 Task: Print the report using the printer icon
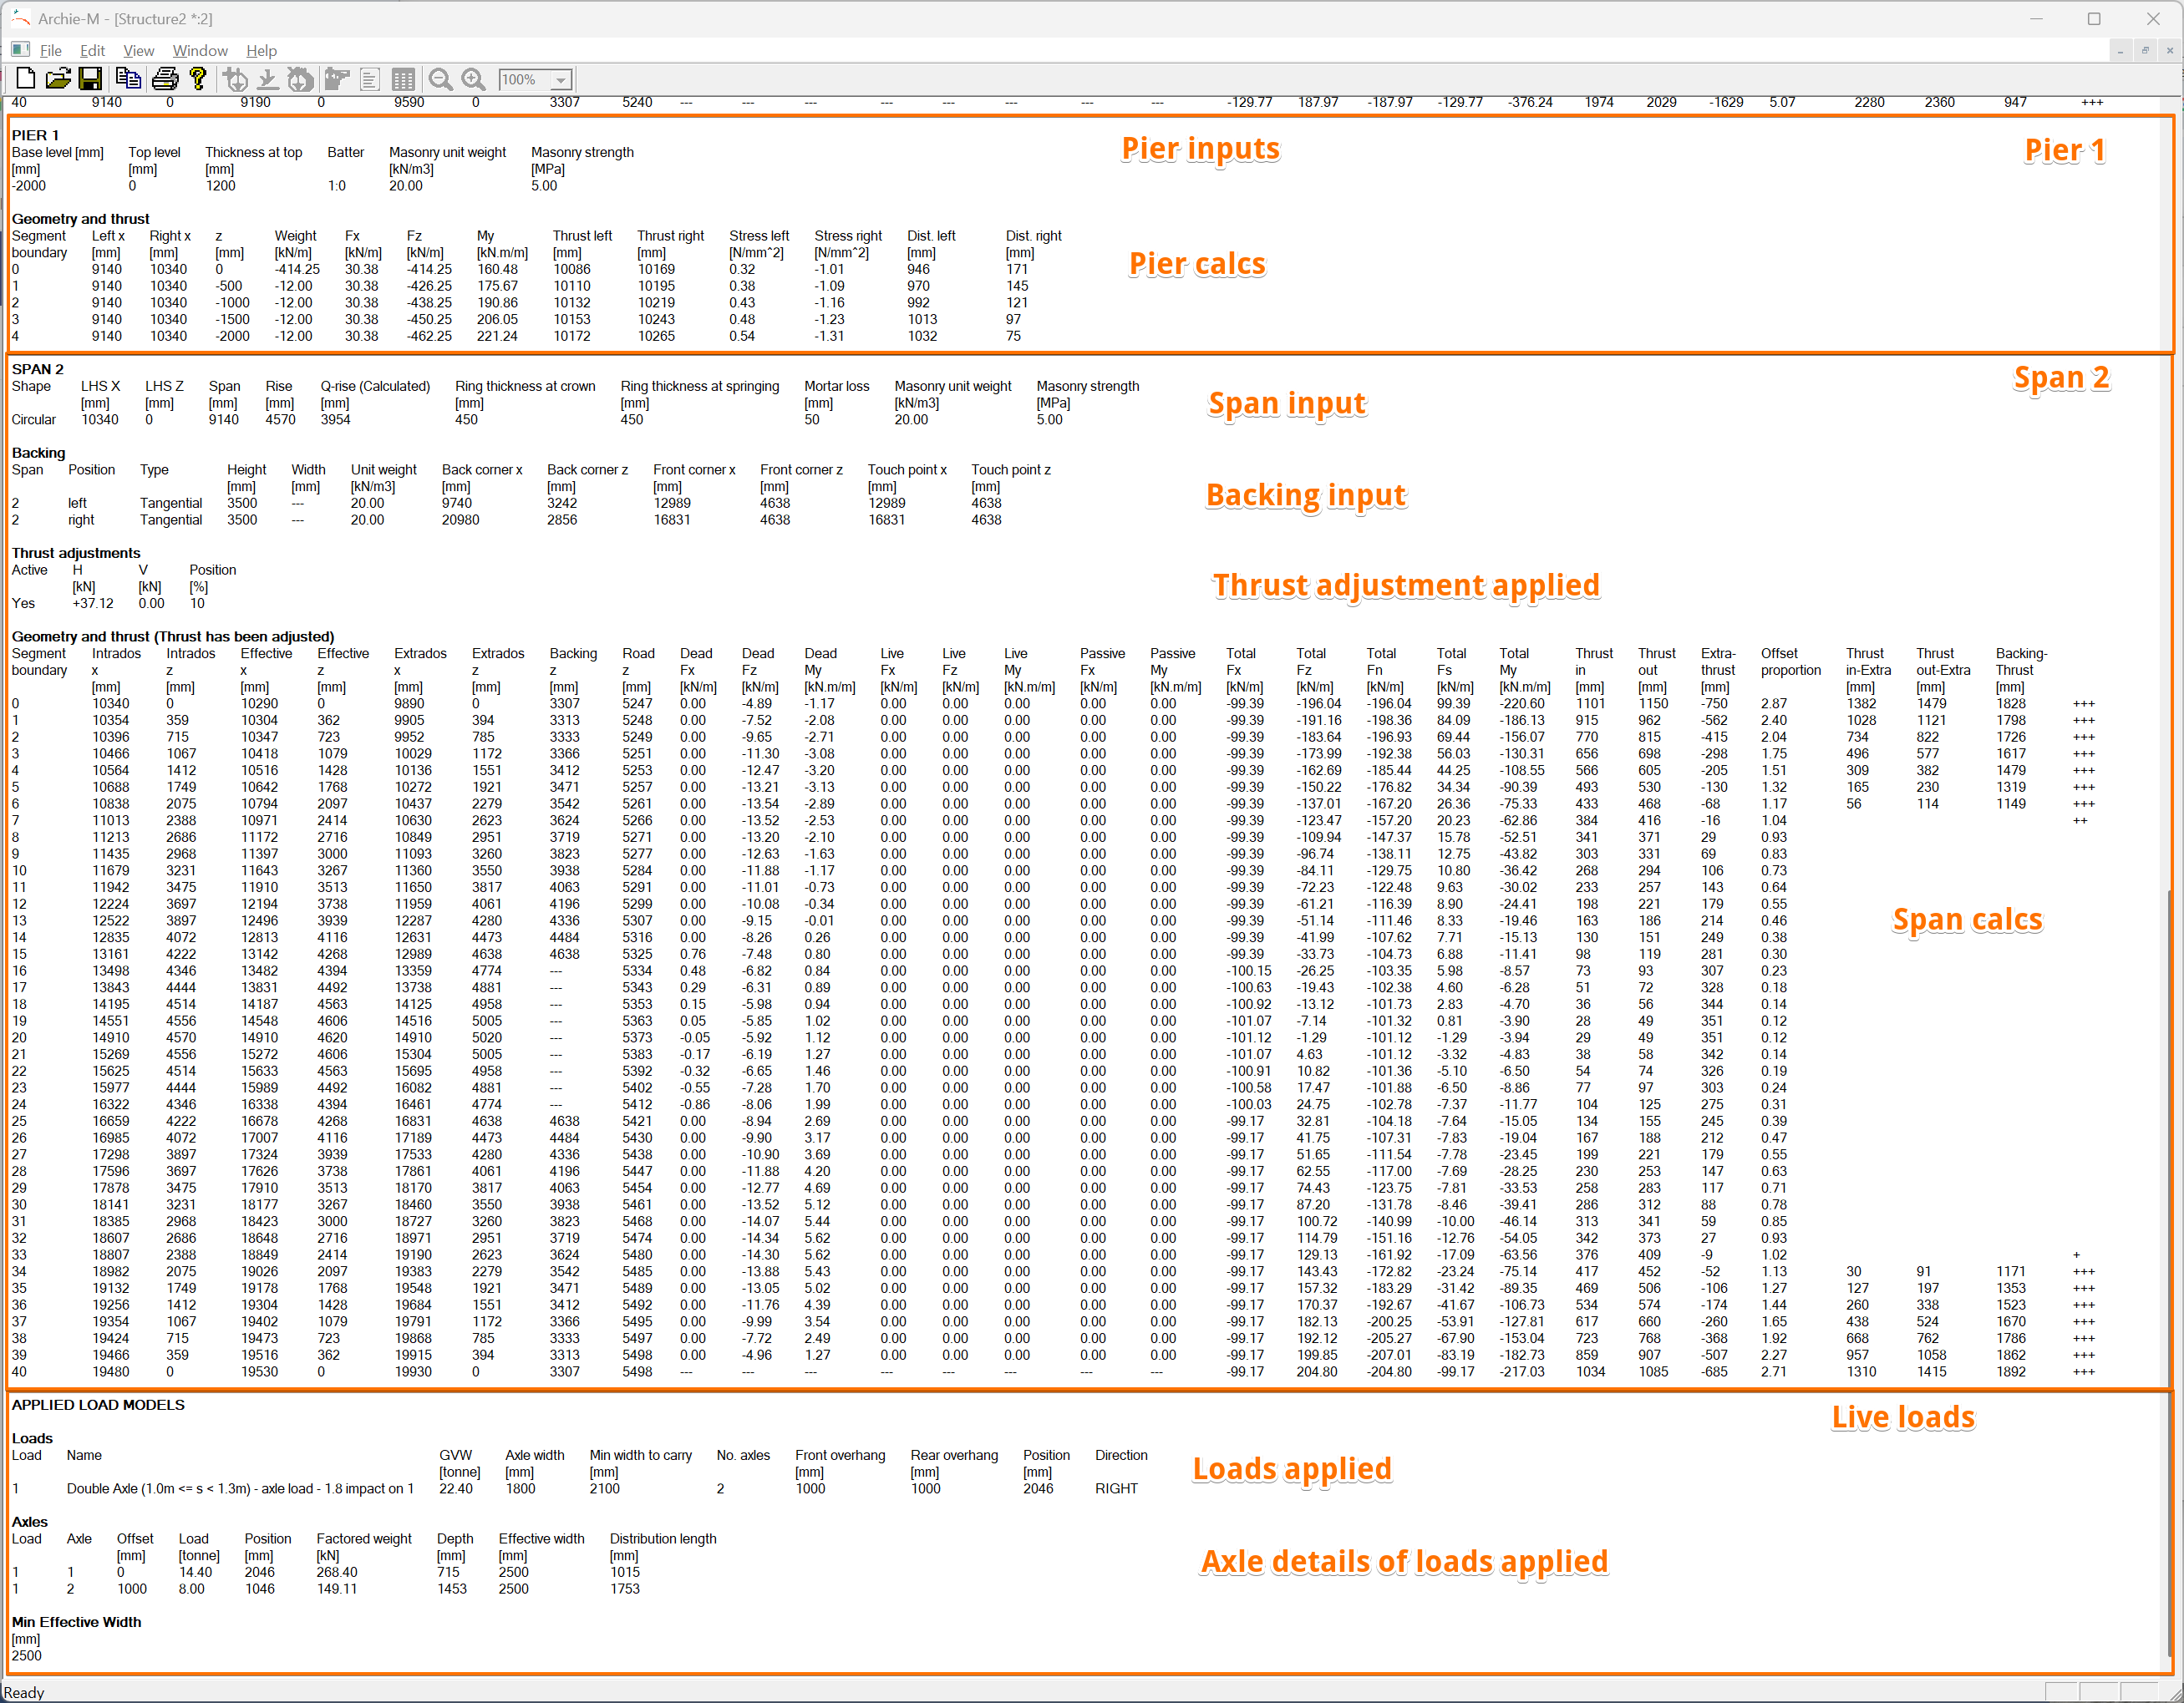pos(165,79)
